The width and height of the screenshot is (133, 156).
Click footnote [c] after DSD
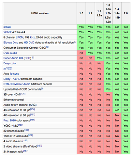(33, 57)
